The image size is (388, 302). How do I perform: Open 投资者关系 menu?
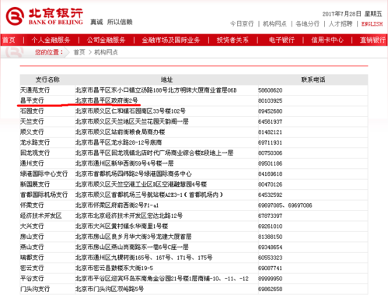232,40
